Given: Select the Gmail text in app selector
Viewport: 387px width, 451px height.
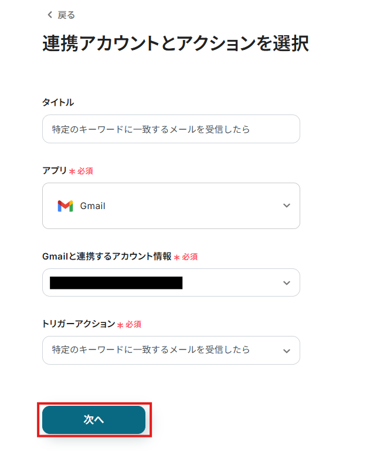Looking at the screenshot, I should (93, 206).
